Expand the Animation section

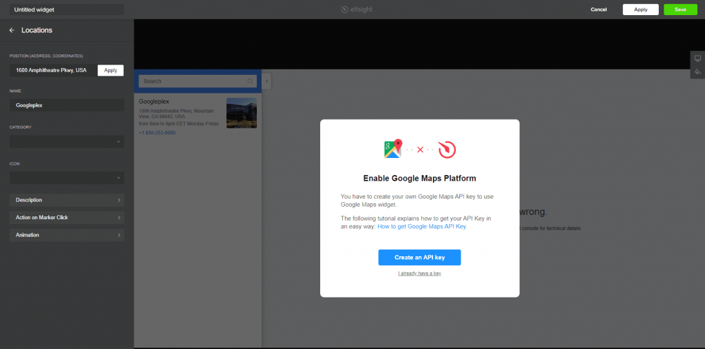pyautogui.click(x=67, y=235)
